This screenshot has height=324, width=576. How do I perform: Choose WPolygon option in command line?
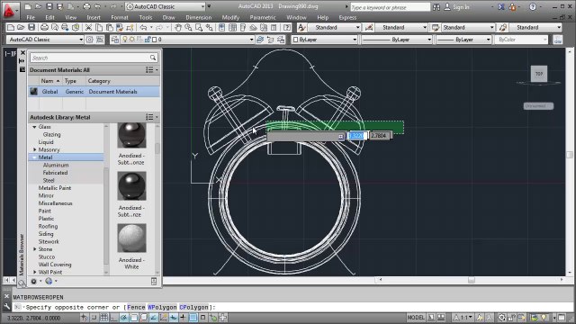pyautogui.click(x=162, y=307)
